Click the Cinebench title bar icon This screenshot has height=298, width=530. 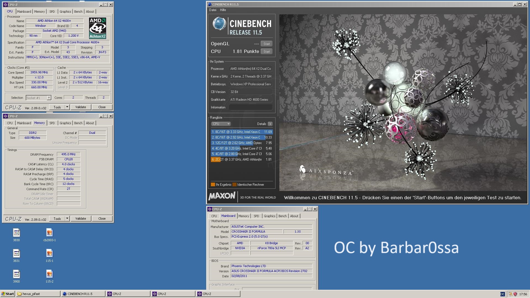pos(210,4)
